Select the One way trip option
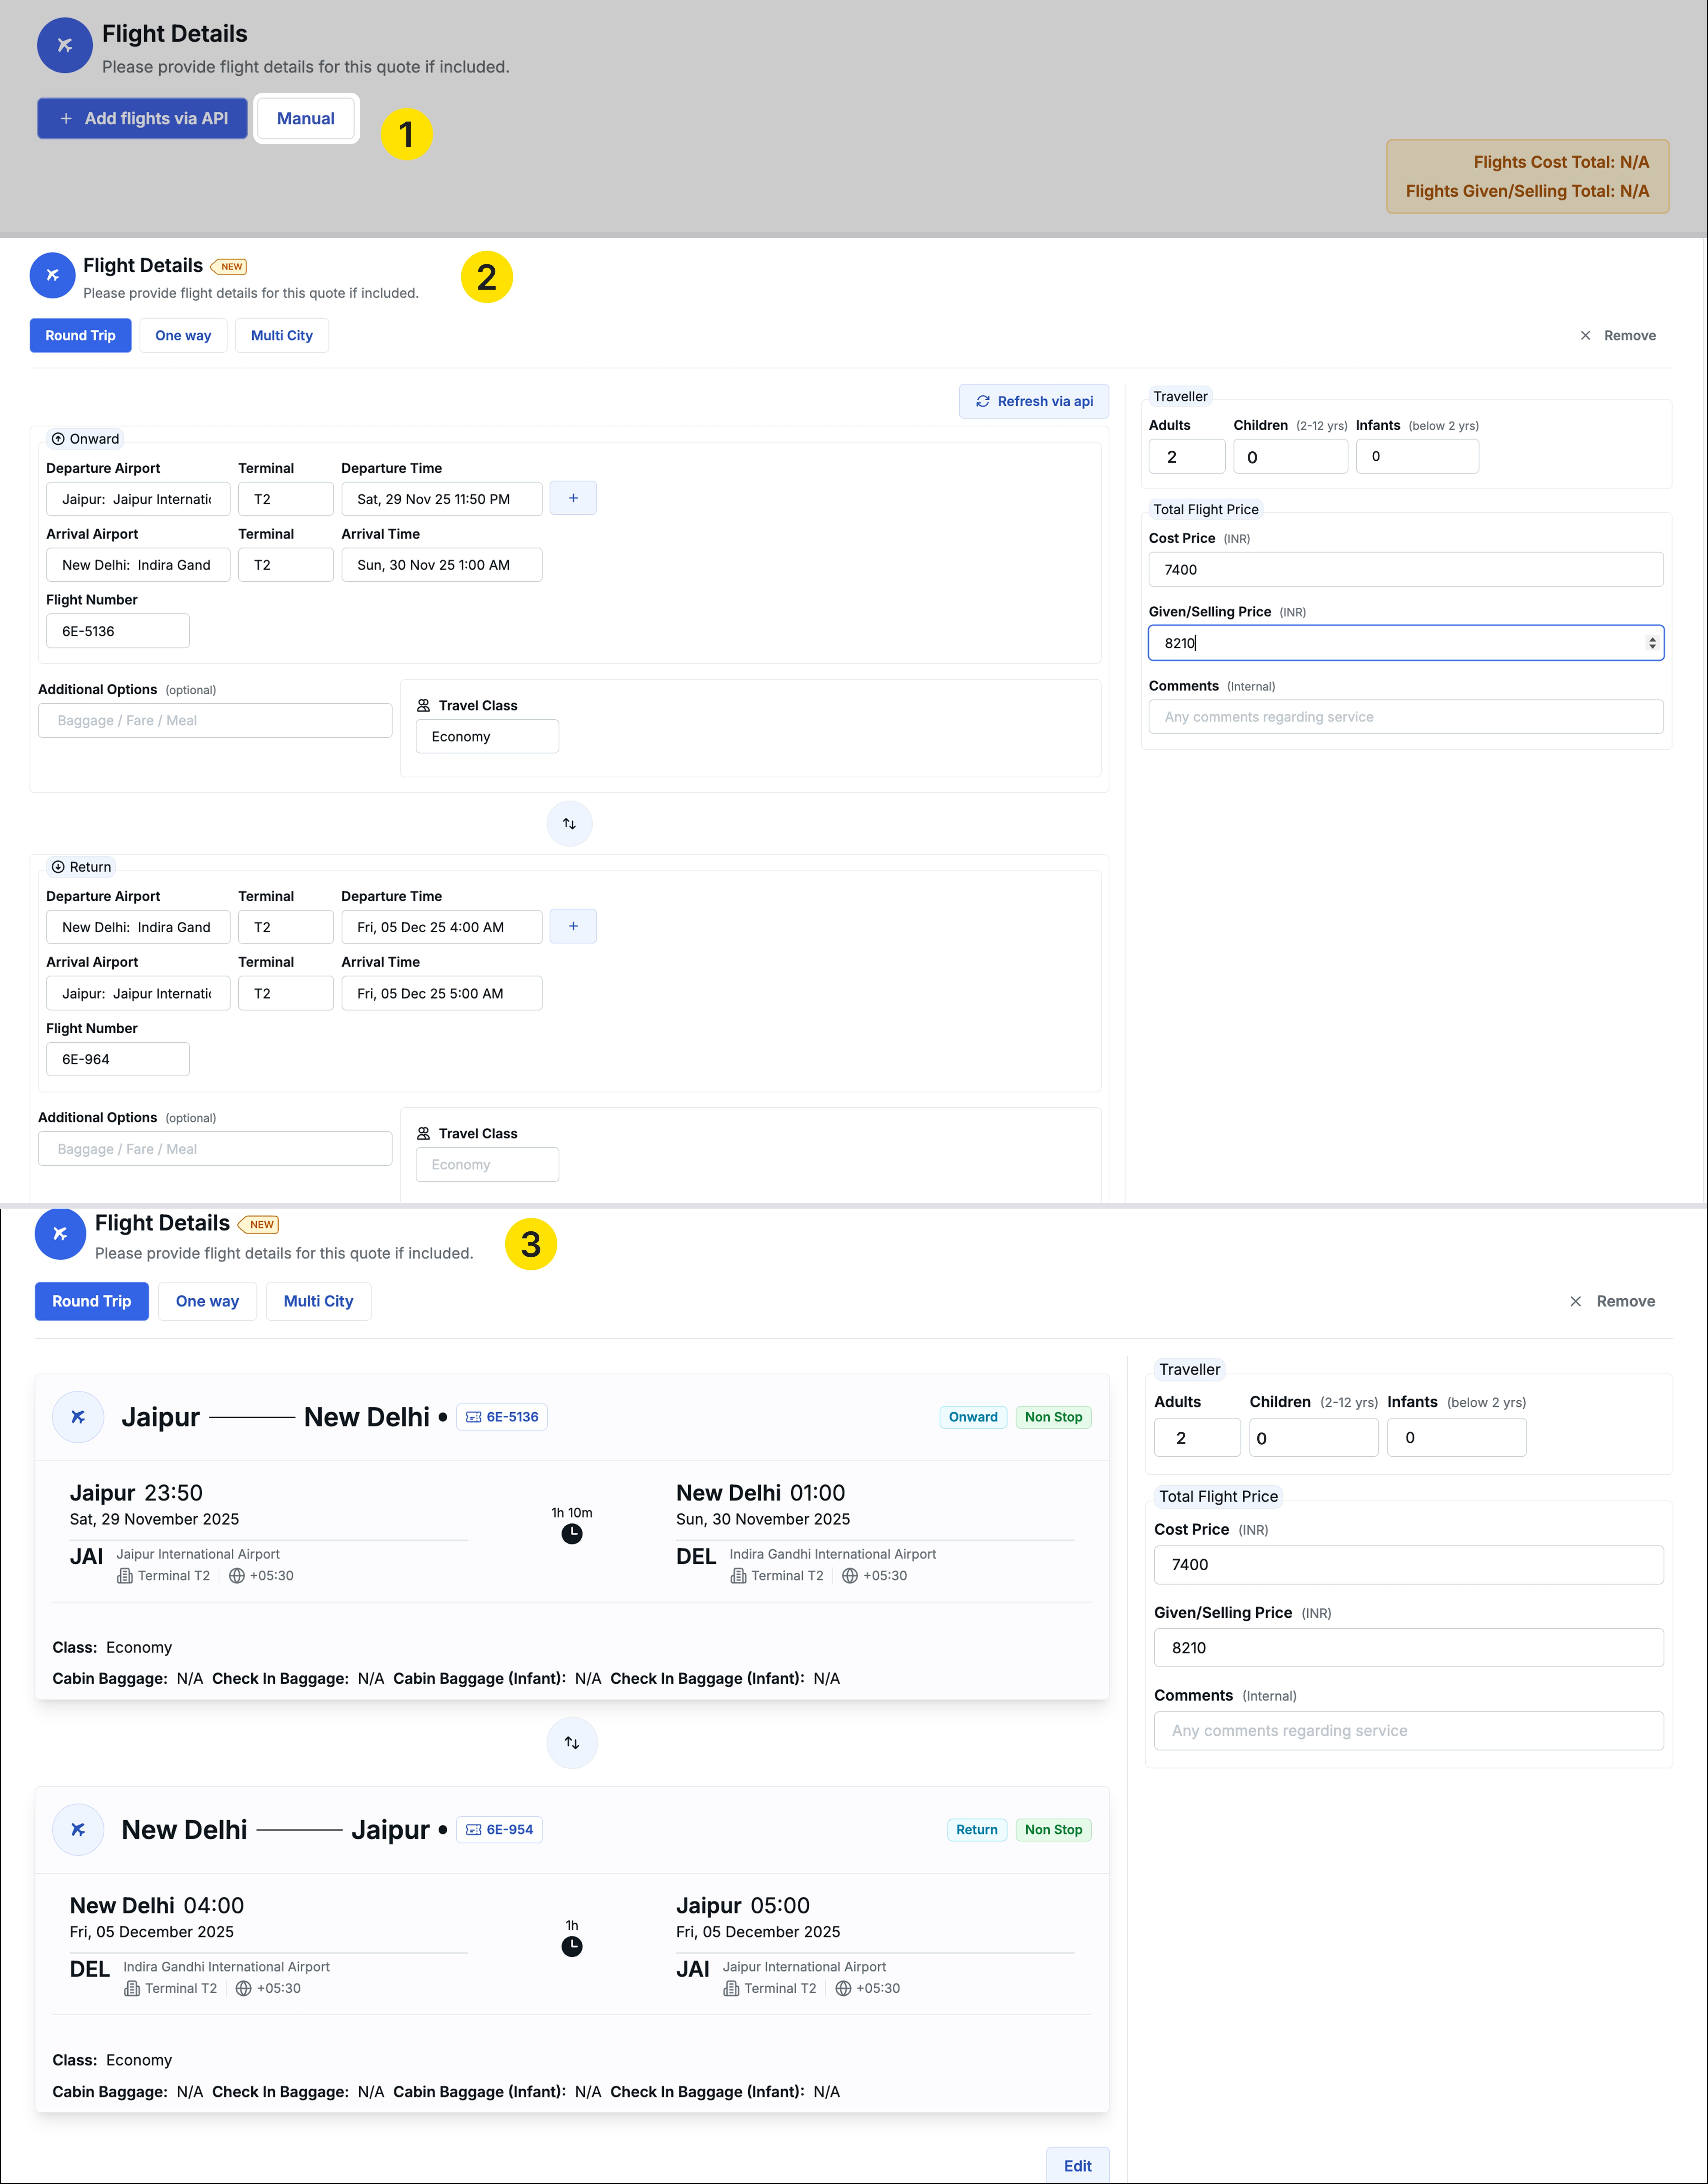Screen dimensions: 1708x2184 (183, 335)
